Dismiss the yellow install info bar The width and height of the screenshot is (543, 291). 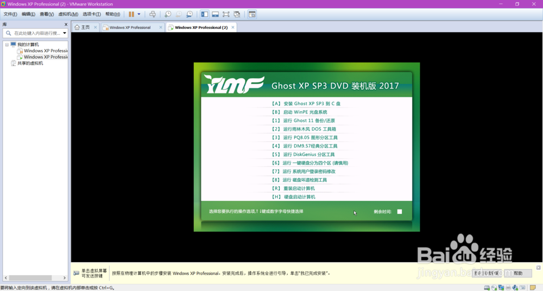[539, 268]
